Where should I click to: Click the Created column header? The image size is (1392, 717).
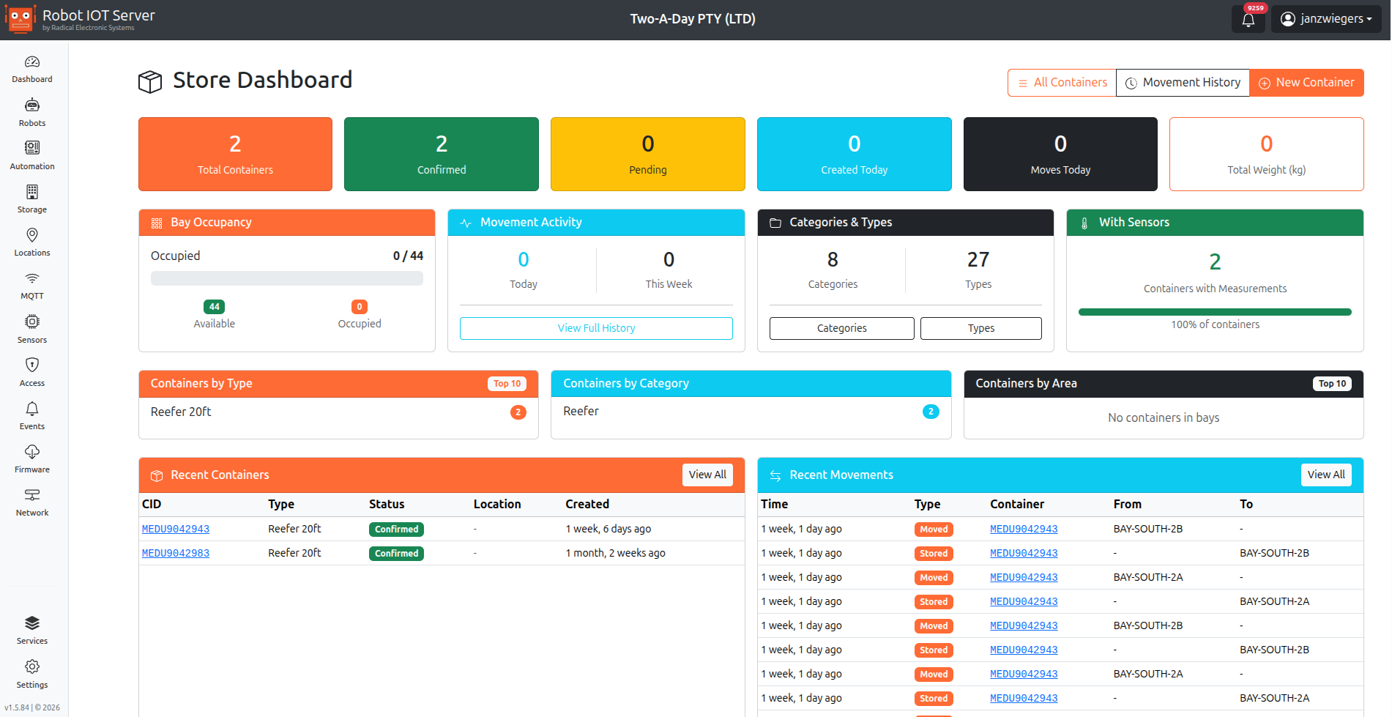coord(587,504)
